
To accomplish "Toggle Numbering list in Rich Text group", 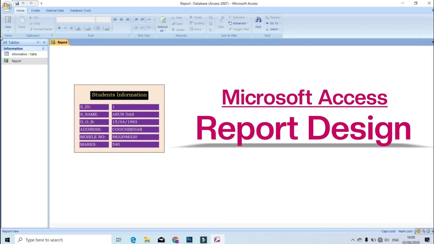I will click(x=136, y=28).
